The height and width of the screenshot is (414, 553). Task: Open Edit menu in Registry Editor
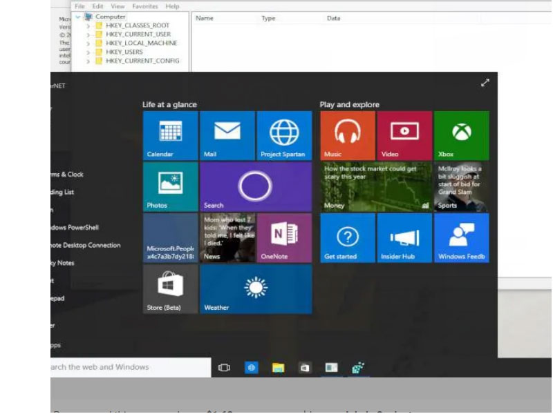pos(97,6)
